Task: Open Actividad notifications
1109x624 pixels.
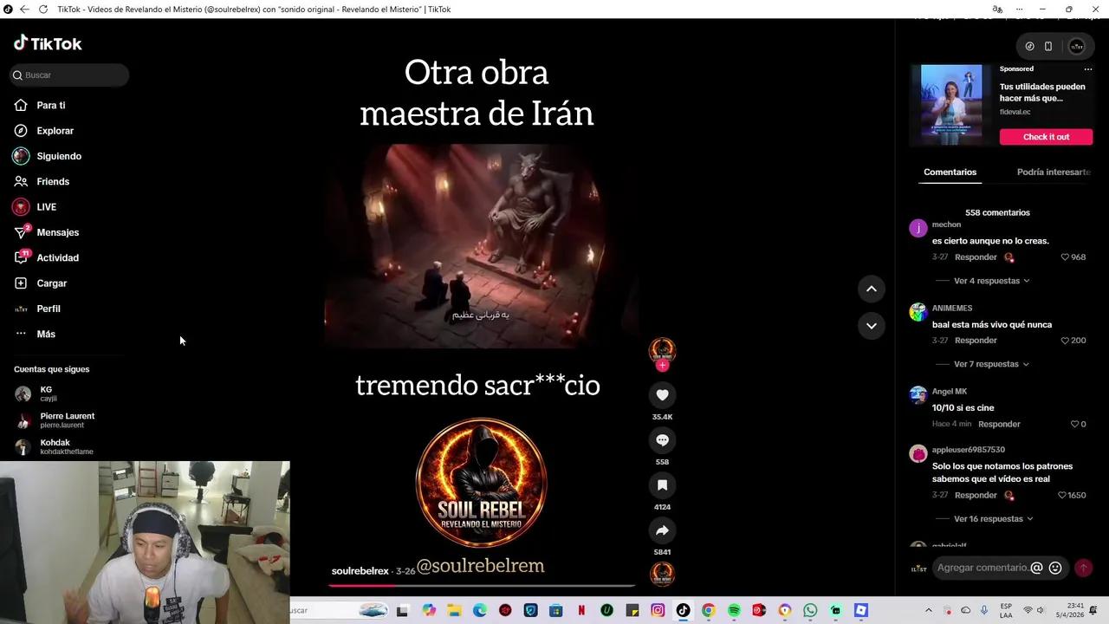Action: [x=47, y=258]
